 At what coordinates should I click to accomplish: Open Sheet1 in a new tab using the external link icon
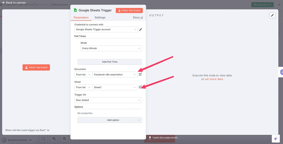coord(140,87)
